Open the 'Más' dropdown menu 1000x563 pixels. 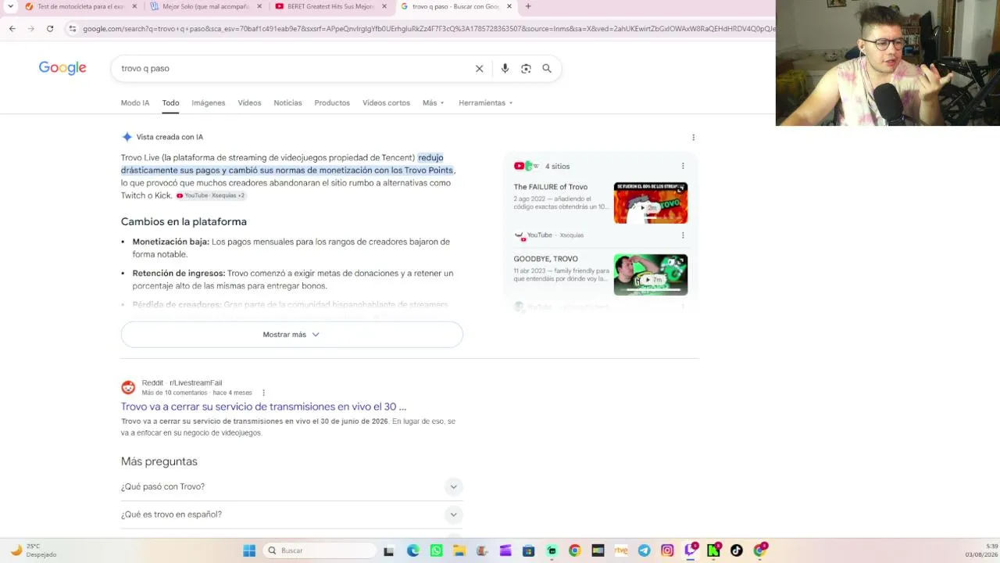click(434, 103)
